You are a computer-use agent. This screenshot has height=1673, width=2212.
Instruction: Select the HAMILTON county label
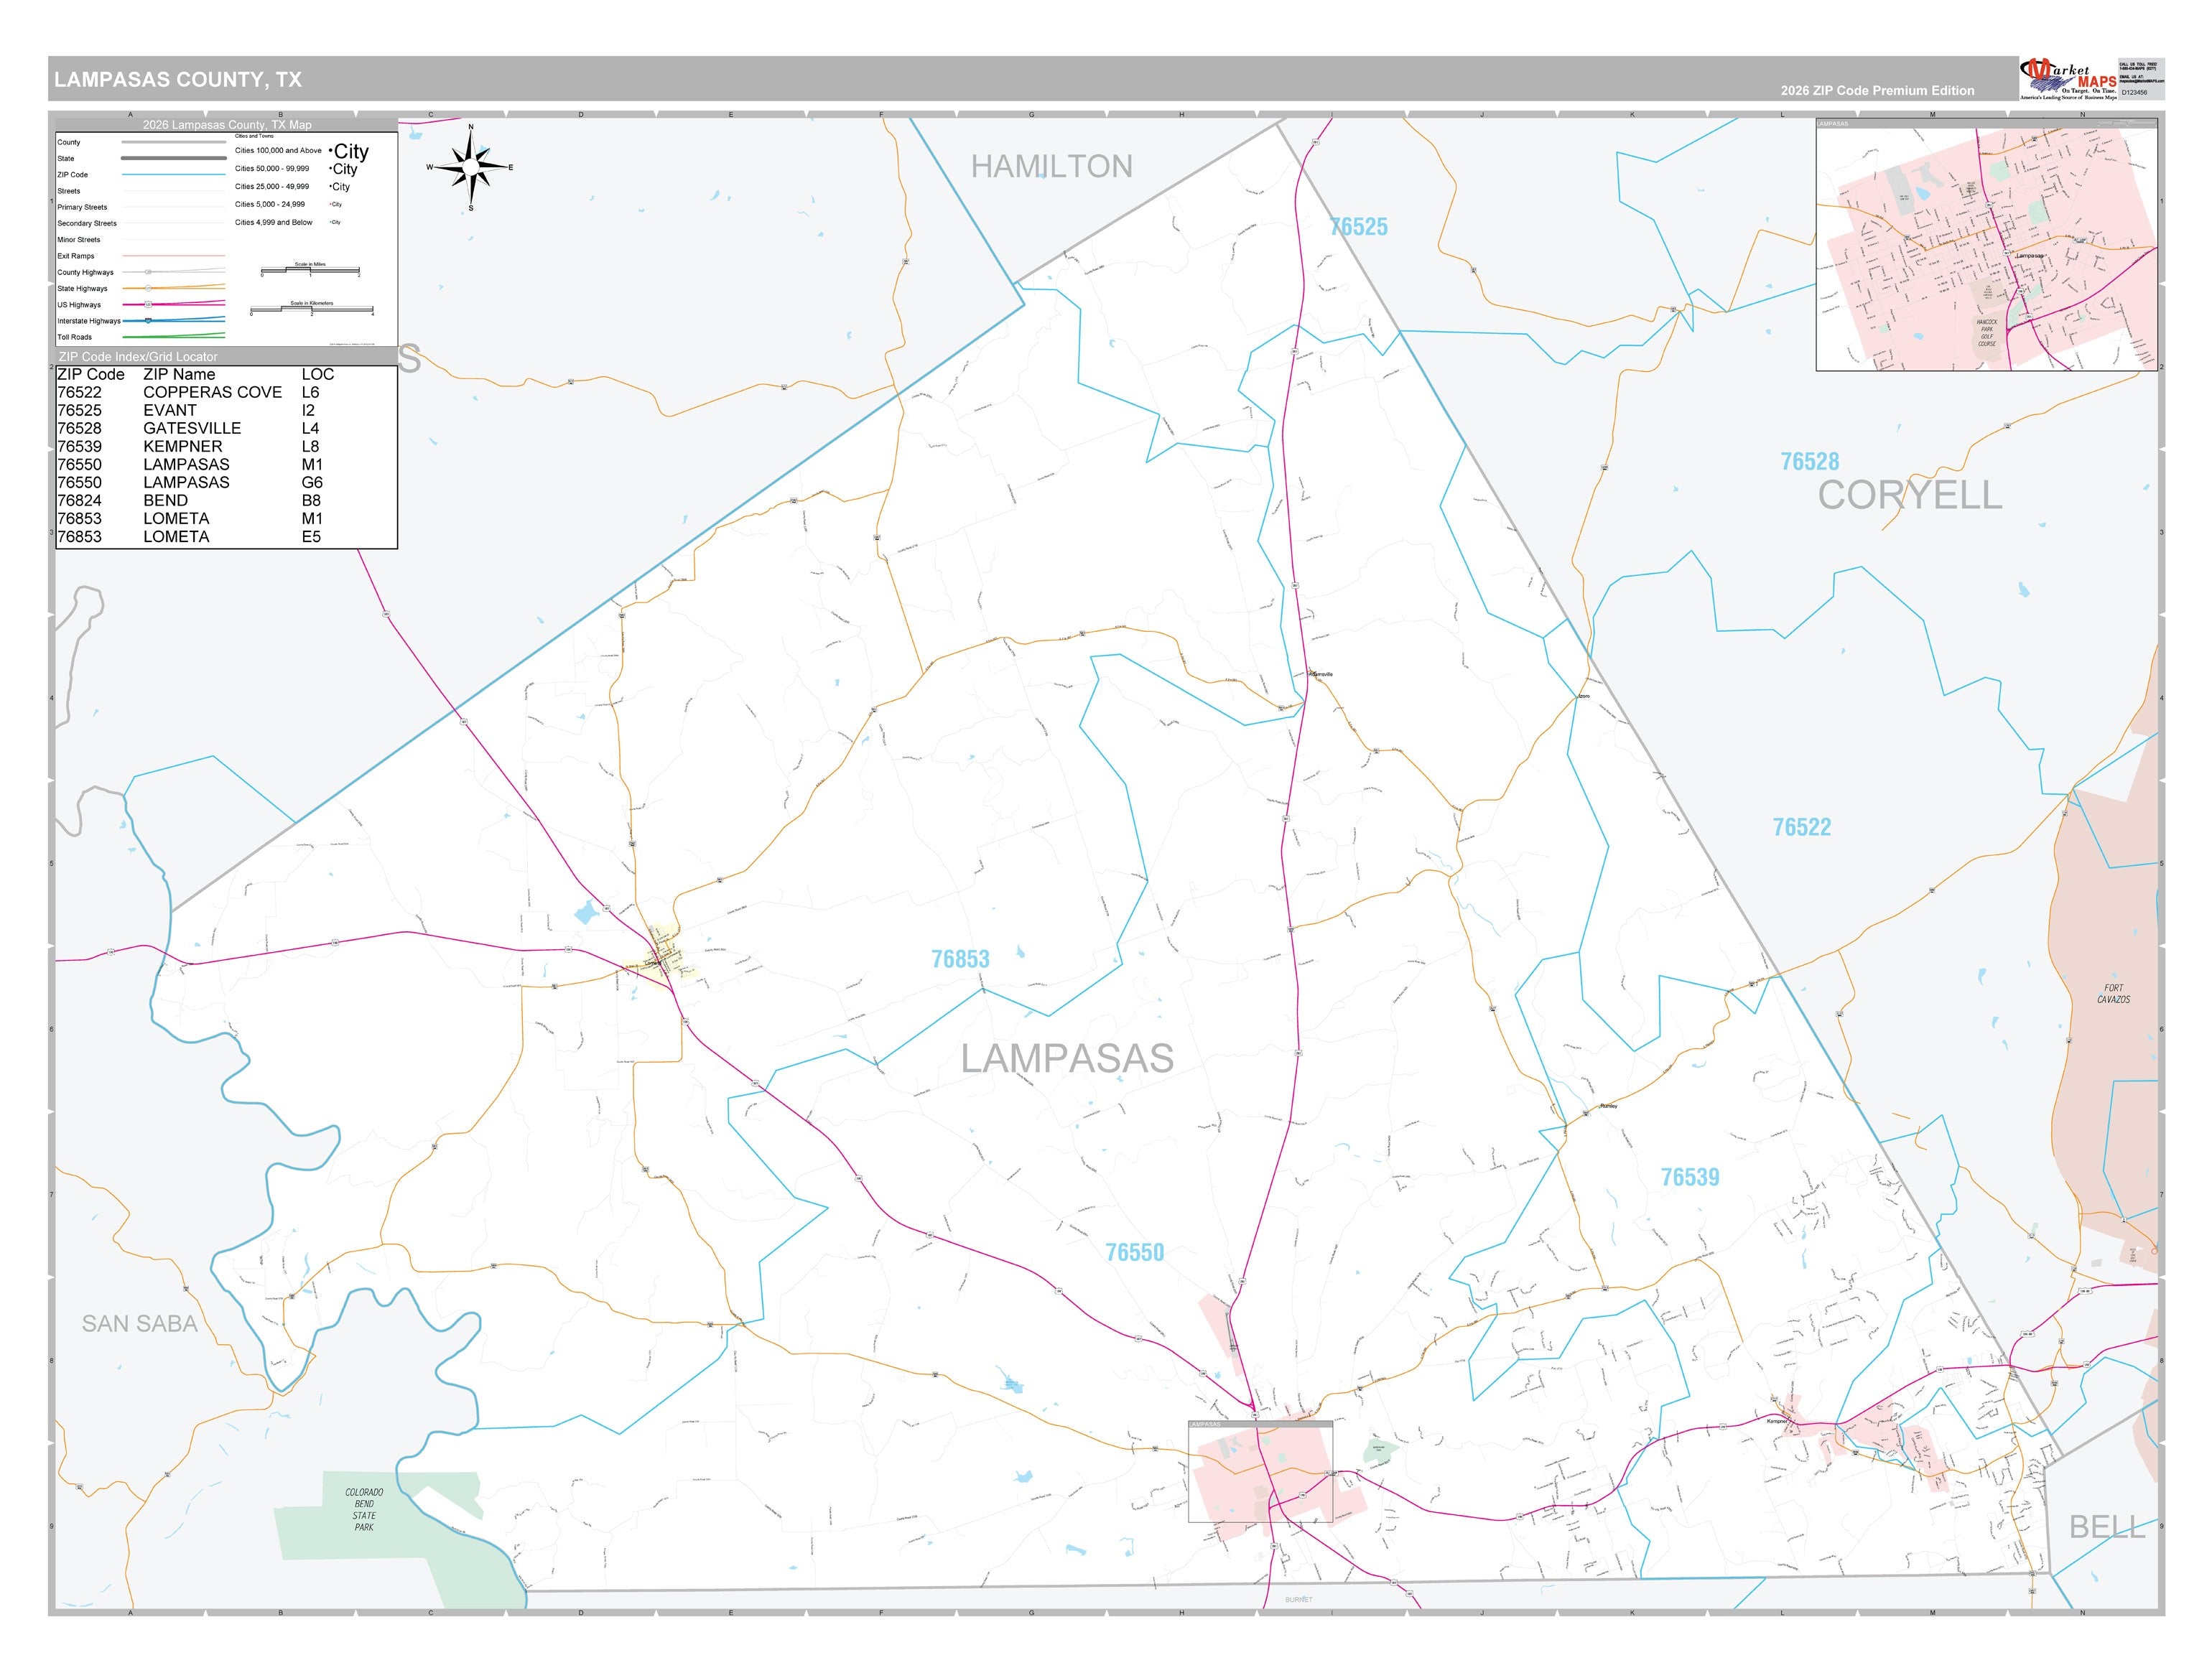(1052, 166)
